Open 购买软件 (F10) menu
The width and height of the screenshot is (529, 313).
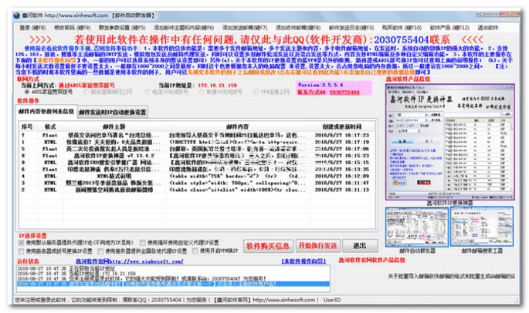(x=402, y=28)
